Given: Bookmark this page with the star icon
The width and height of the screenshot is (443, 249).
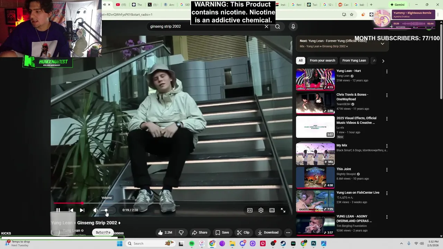Looking at the screenshot, I should point(352,15).
